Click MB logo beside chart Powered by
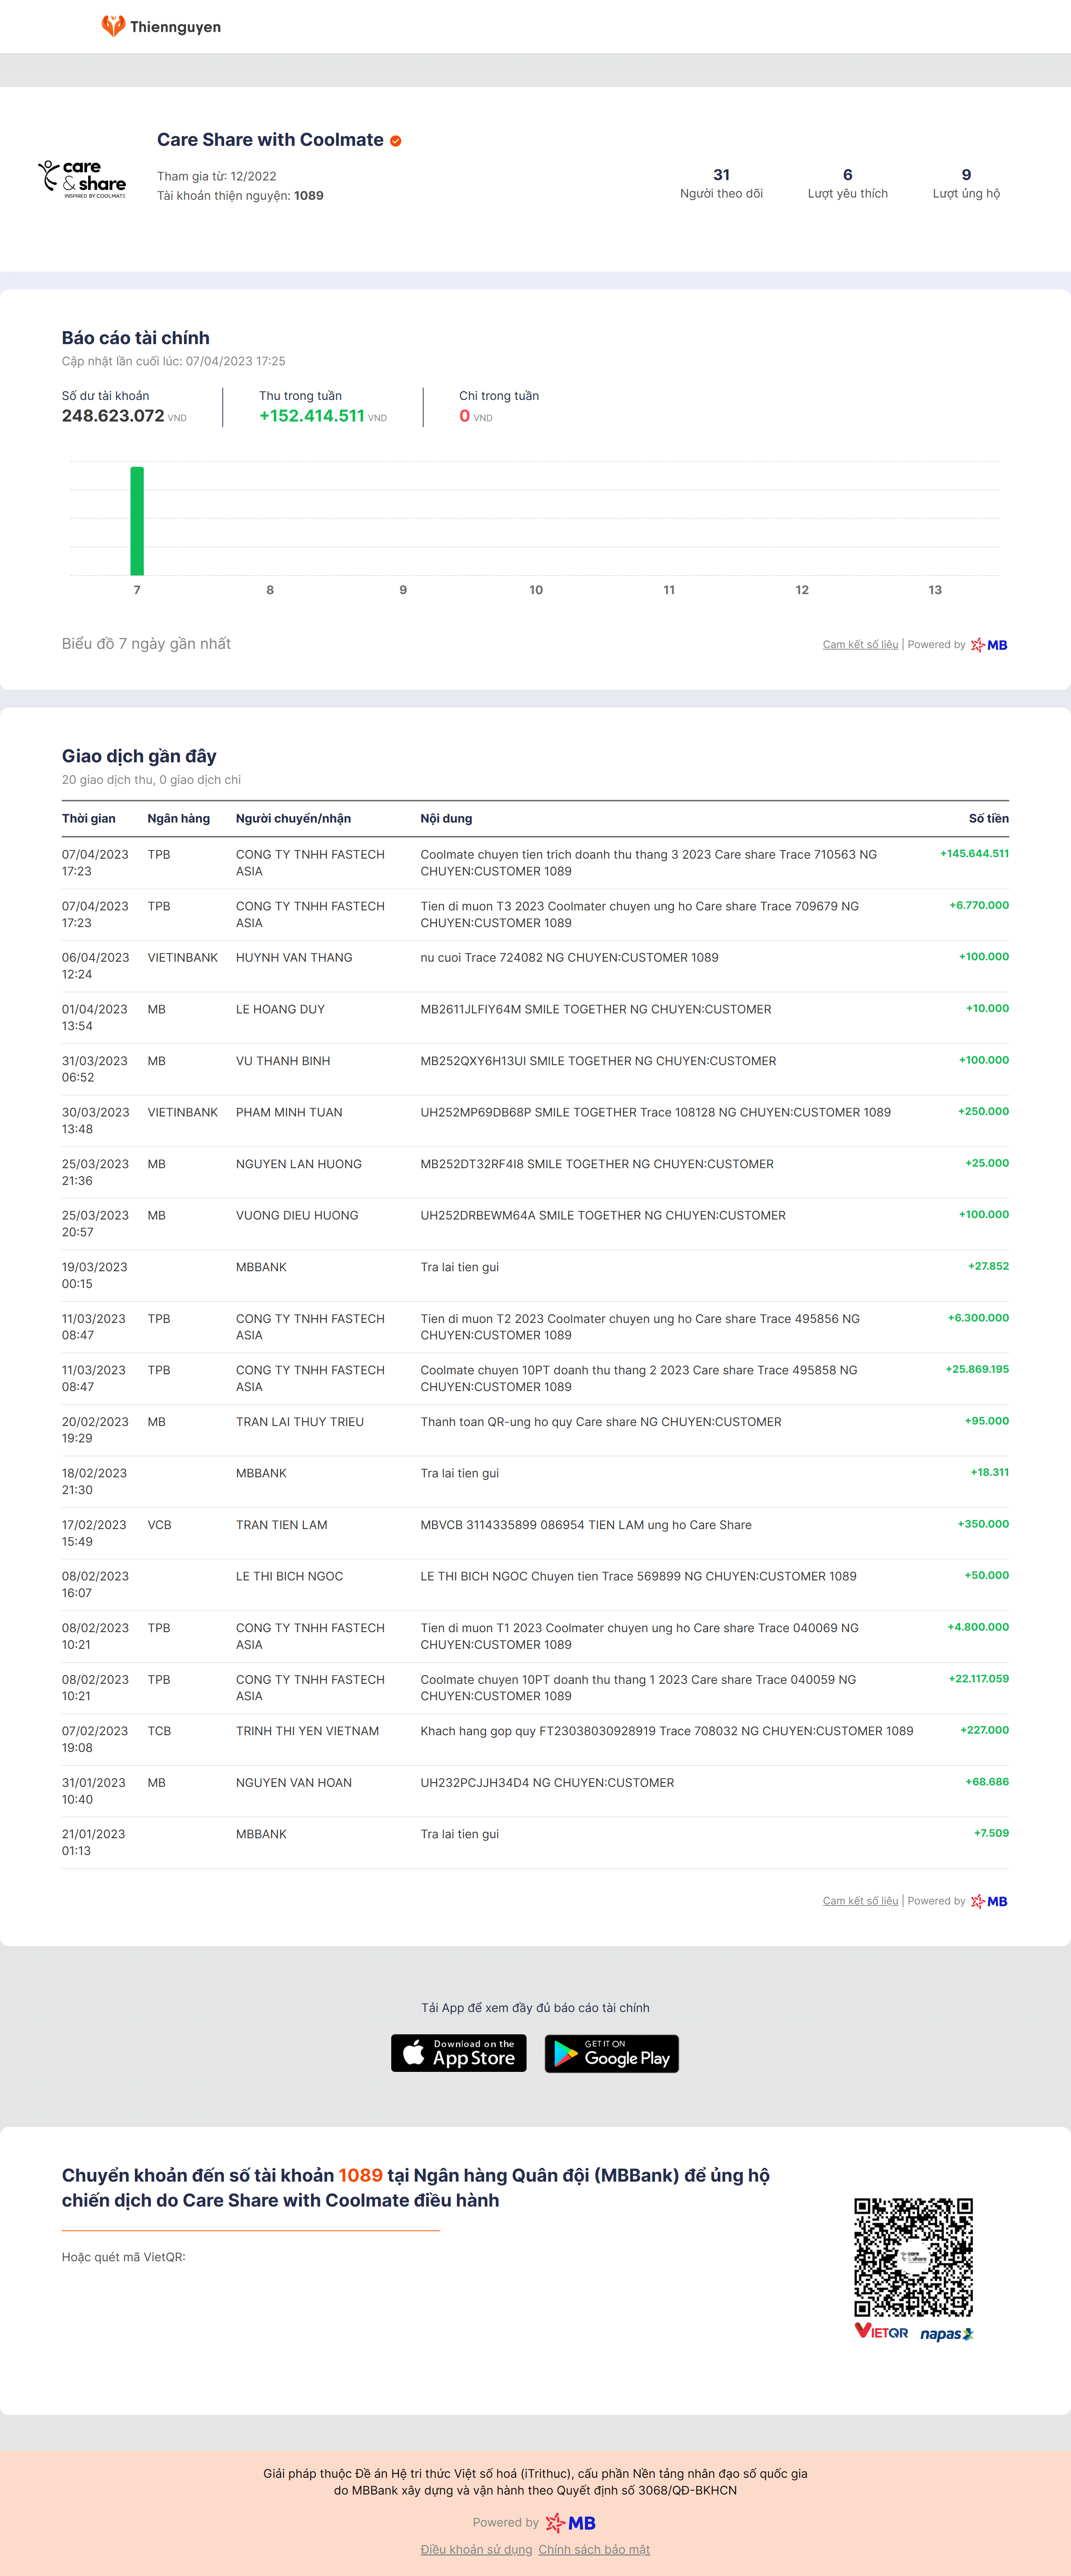The height and width of the screenshot is (2576, 1071). coord(989,645)
